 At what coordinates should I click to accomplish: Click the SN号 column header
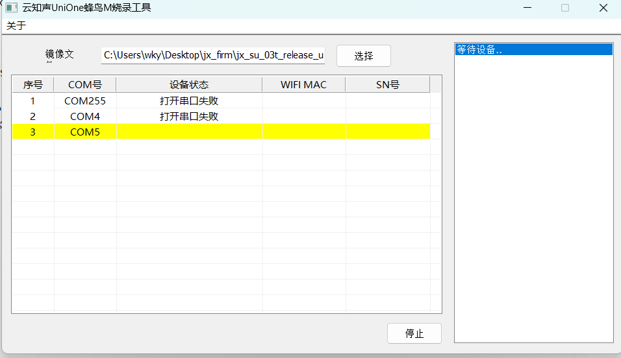(387, 85)
